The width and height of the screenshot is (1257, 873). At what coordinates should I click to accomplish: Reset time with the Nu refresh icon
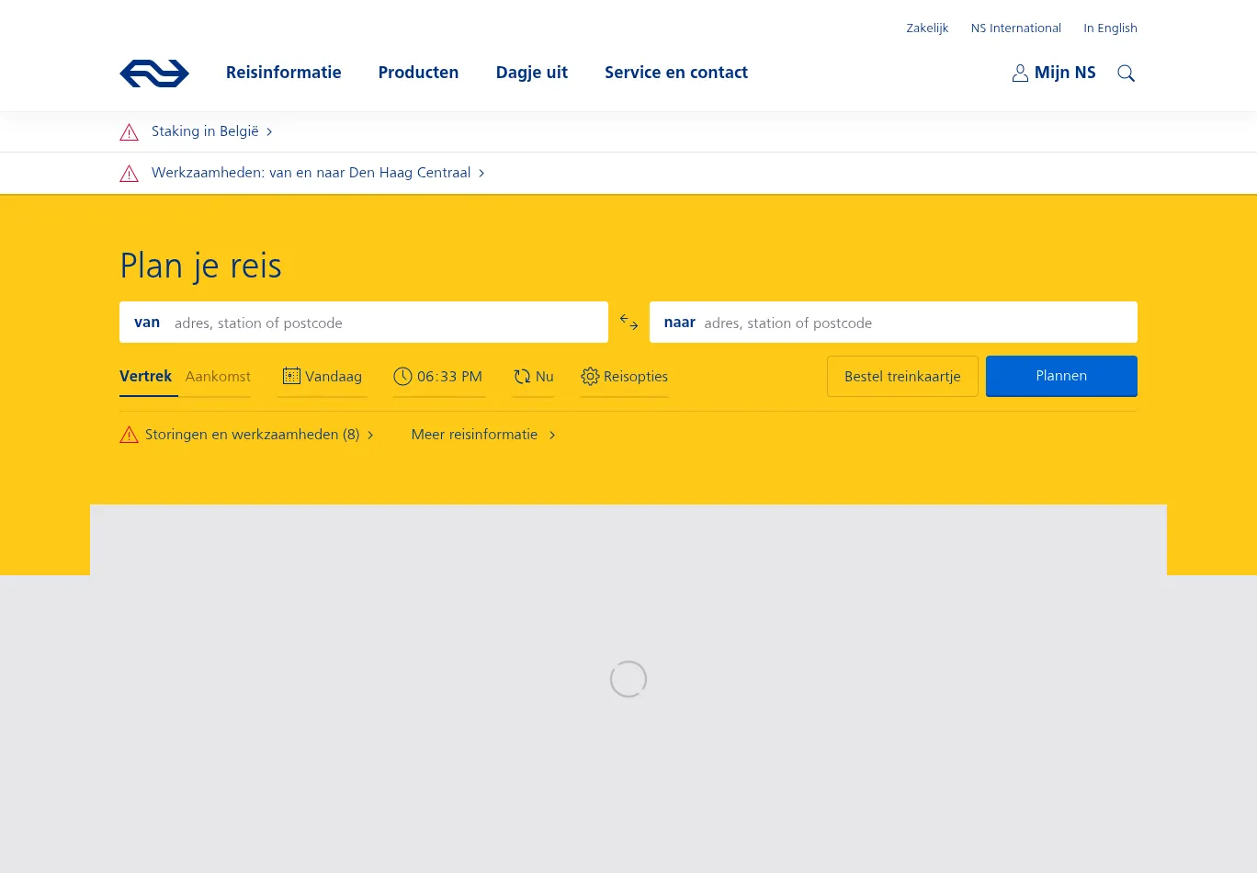coord(522,377)
